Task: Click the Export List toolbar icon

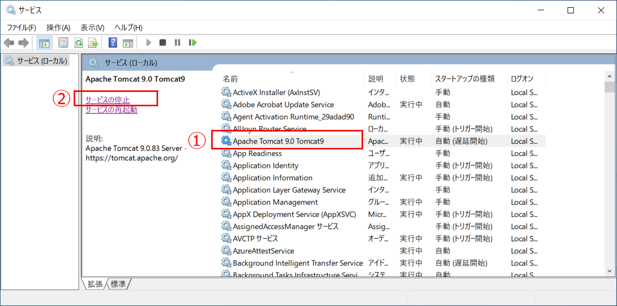Action: 93,43
